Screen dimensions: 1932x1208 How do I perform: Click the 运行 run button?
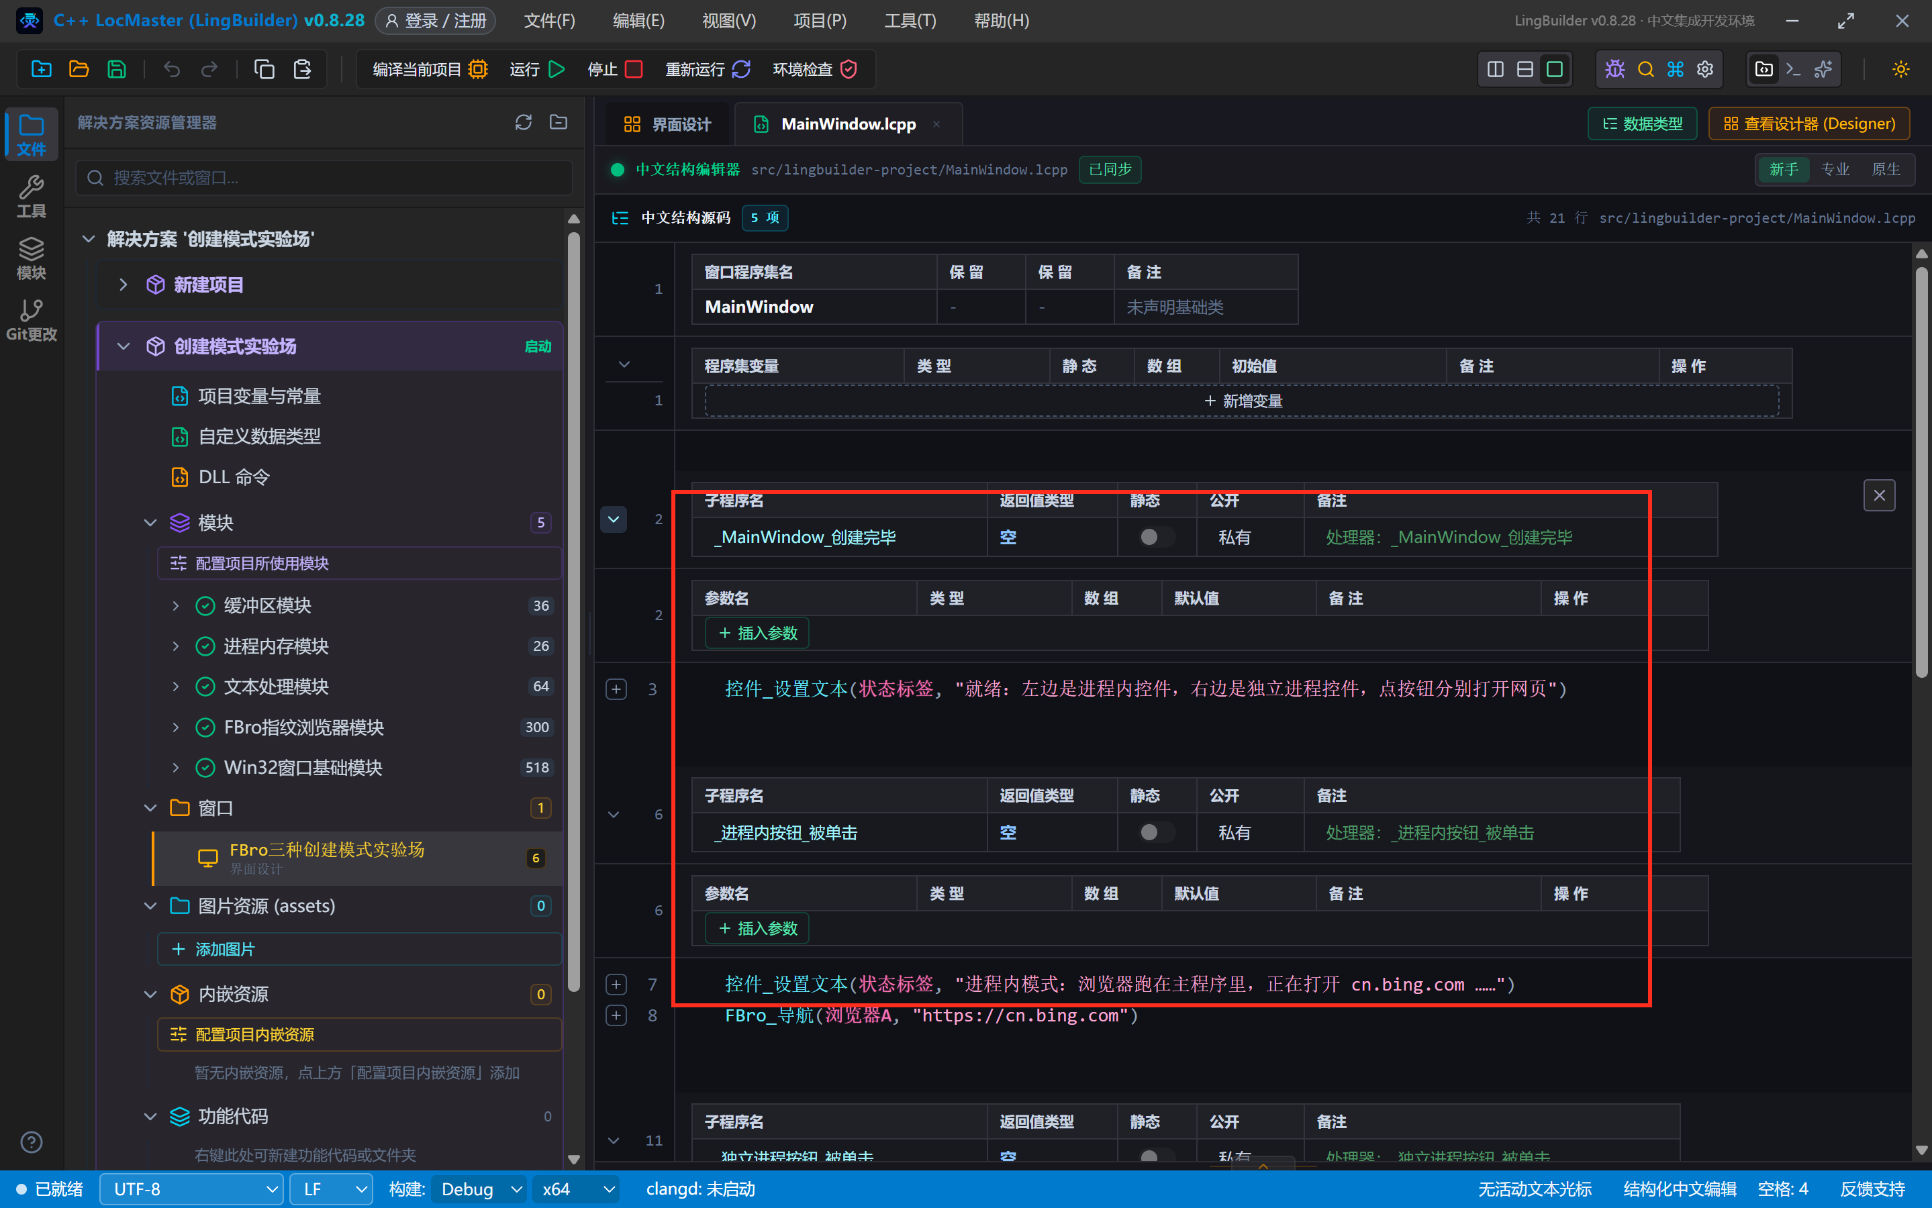click(x=537, y=70)
